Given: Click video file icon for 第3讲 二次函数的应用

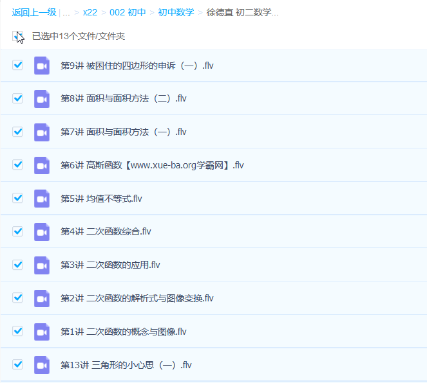Looking at the screenshot, I should coord(42,265).
